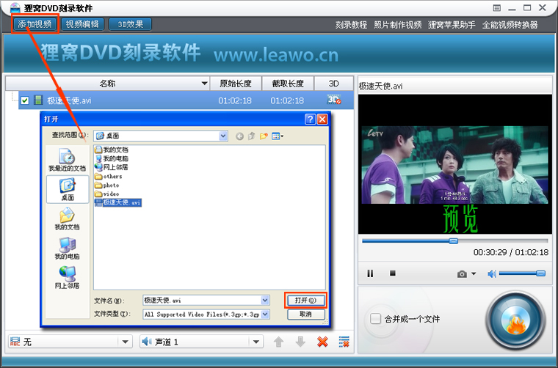Screen dimensions: 558x368
Task: Click the film icon beside 极速天使.avi
Action: [x=38, y=100]
